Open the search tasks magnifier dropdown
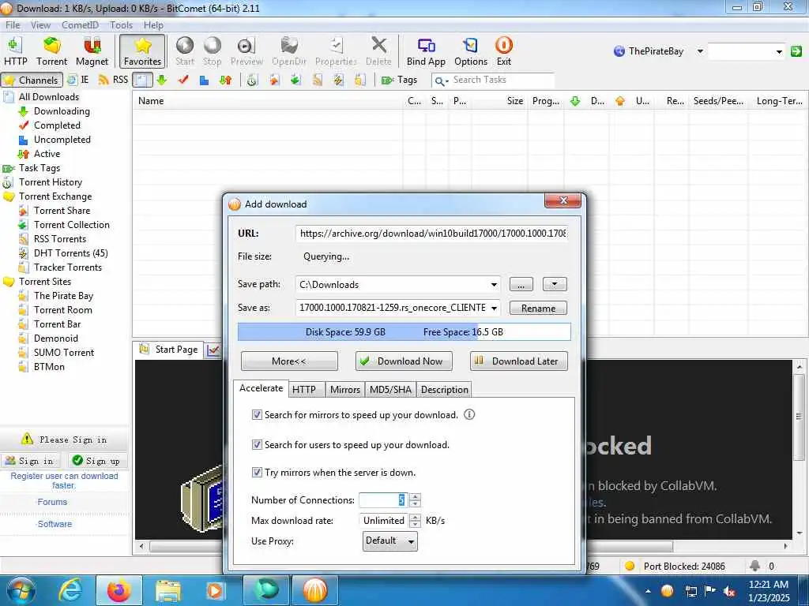This screenshot has height=606, width=809. click(x=441, y=80)
